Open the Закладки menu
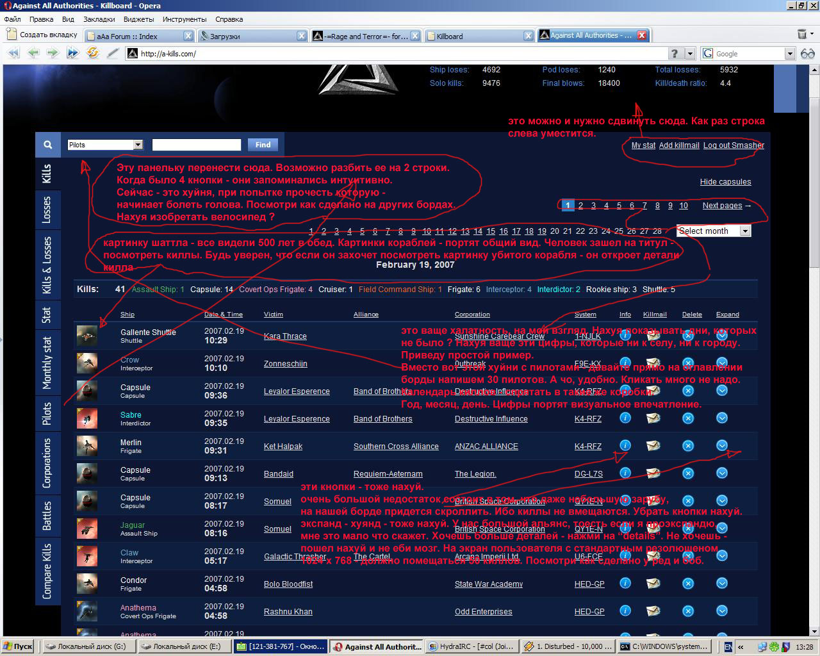The width and height of the screenshot is (820, 656). click(99, 19)
